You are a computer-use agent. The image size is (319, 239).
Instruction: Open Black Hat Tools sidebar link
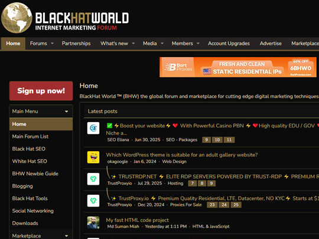(30, 198)
